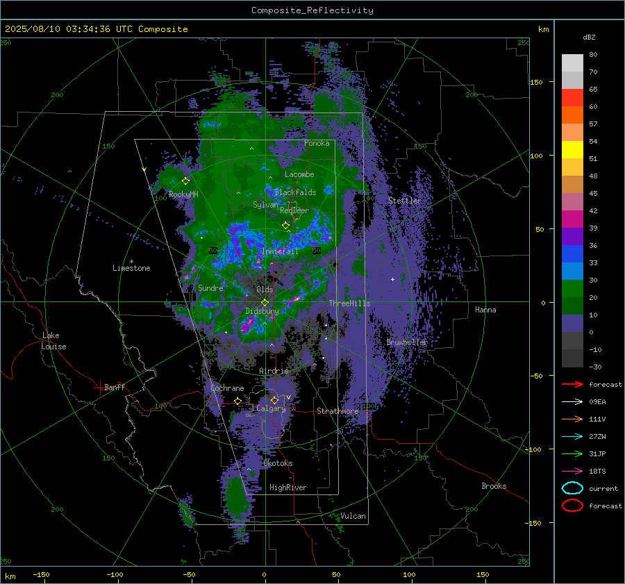Click the dBZ legend heading
Viewport: 625px width, 584px height.
click(x=589, y=37)
